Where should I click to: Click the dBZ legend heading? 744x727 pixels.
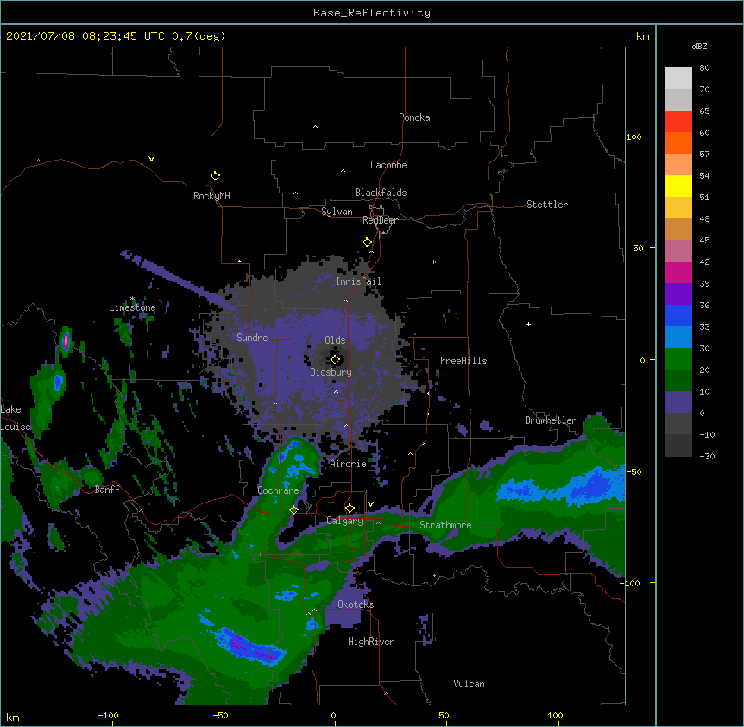pos(699,47)
